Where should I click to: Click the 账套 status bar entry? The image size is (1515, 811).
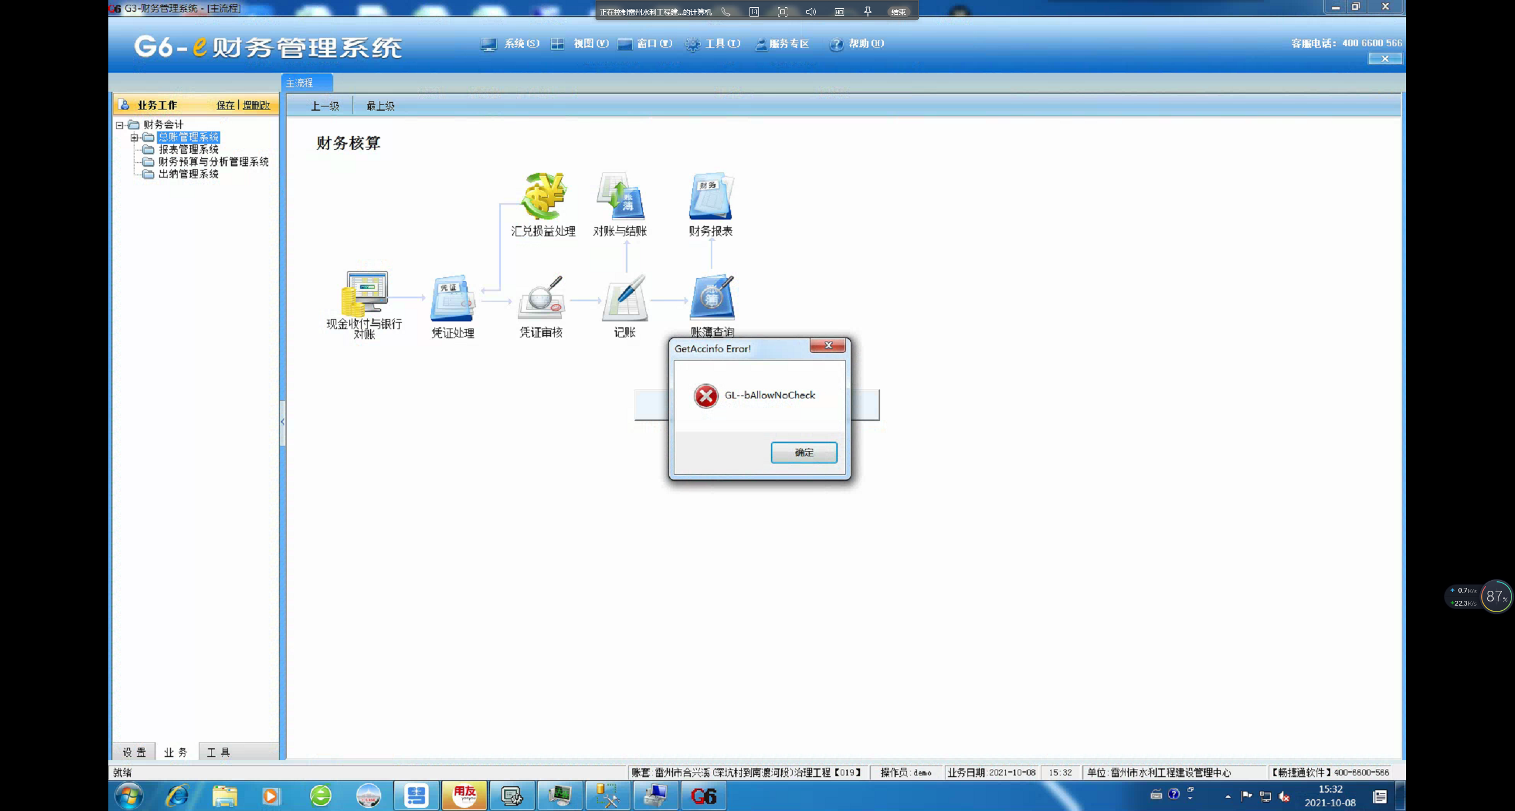(x=747, y=772)
